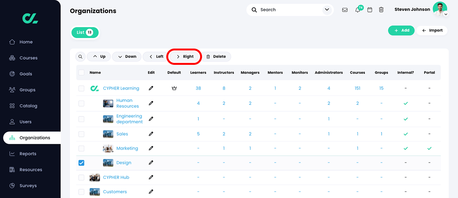Select the List 13 tab
Image resolution: width=458 pixels, height=198 pixels.
(85, 33)
